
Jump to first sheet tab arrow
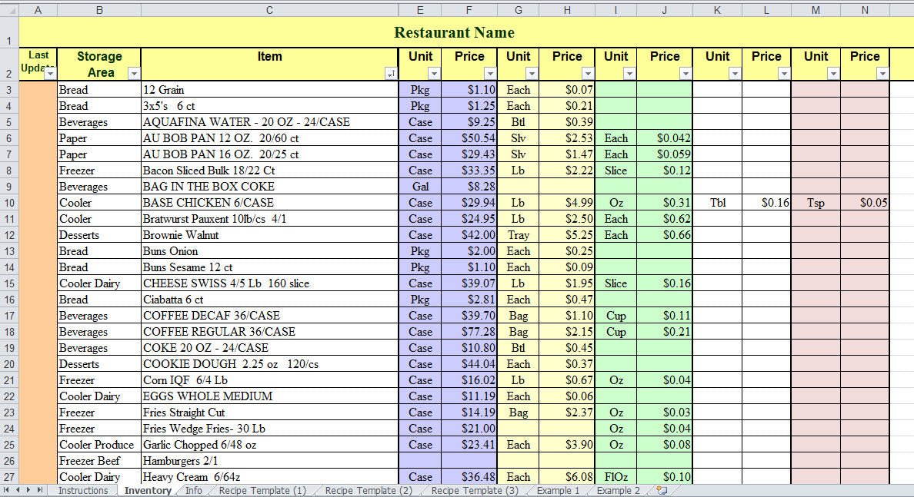coord(8,490)
